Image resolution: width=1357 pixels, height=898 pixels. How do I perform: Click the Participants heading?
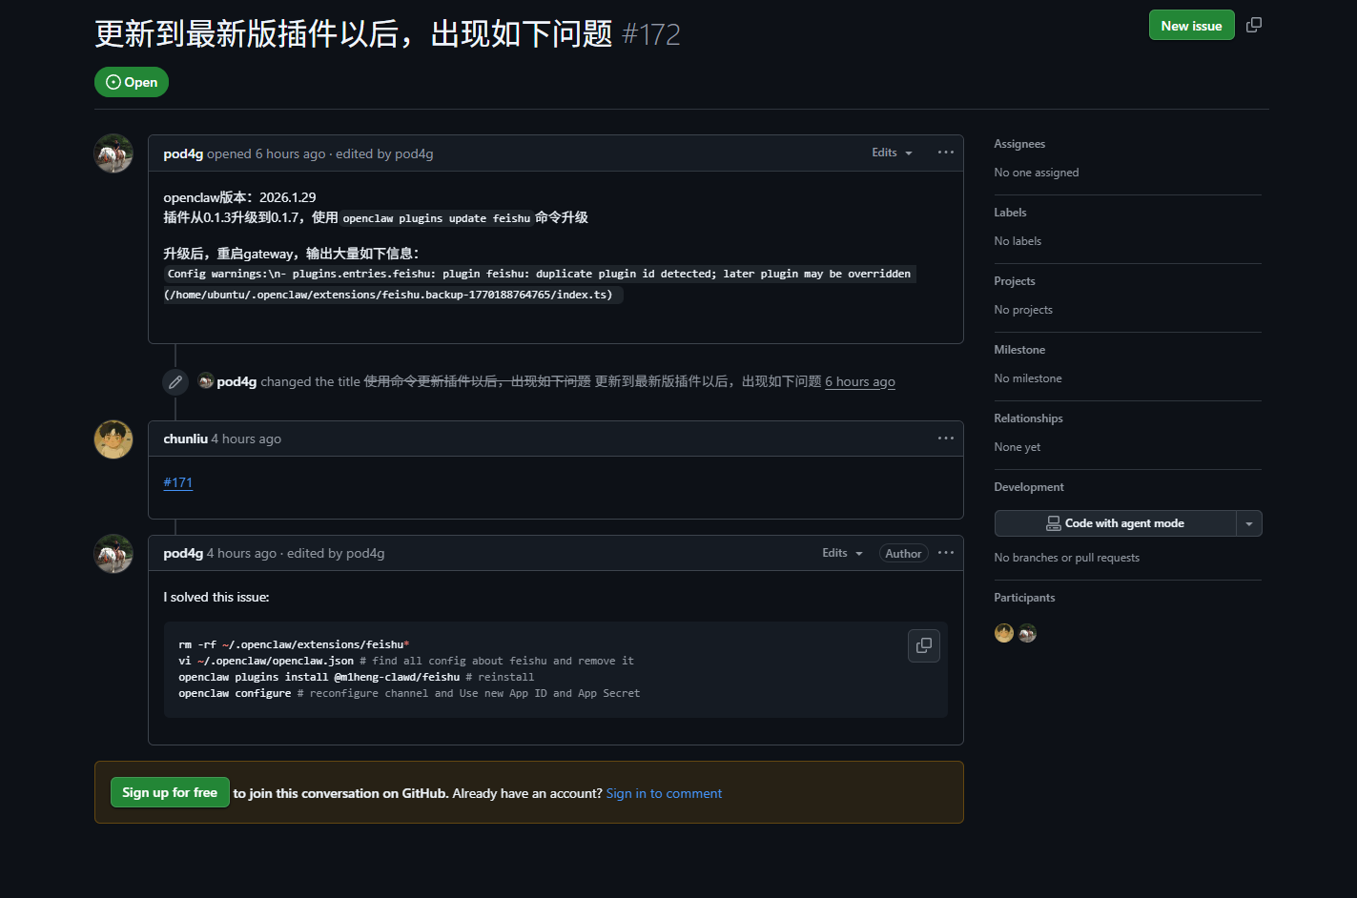[x=1024, y=598]
